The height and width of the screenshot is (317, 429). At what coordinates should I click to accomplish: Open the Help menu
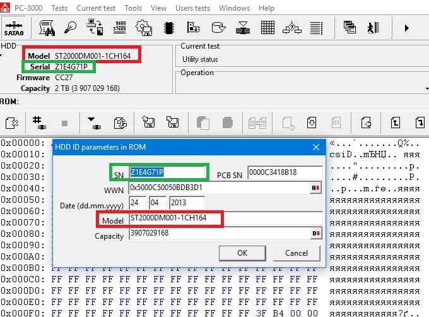tap(266, 8)
